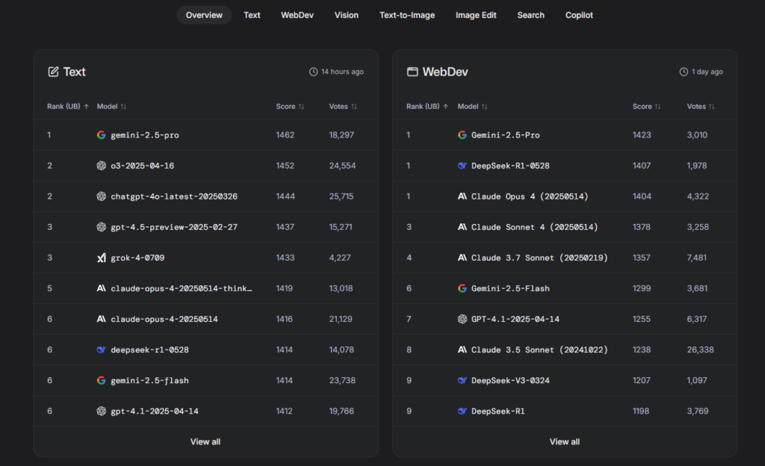
Task: Switch to the Overview tab
Action: [x=204, y=15]
